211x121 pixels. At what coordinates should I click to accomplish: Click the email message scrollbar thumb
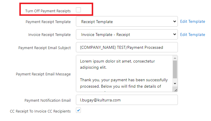pyautogui.click(x=175, y=69)
